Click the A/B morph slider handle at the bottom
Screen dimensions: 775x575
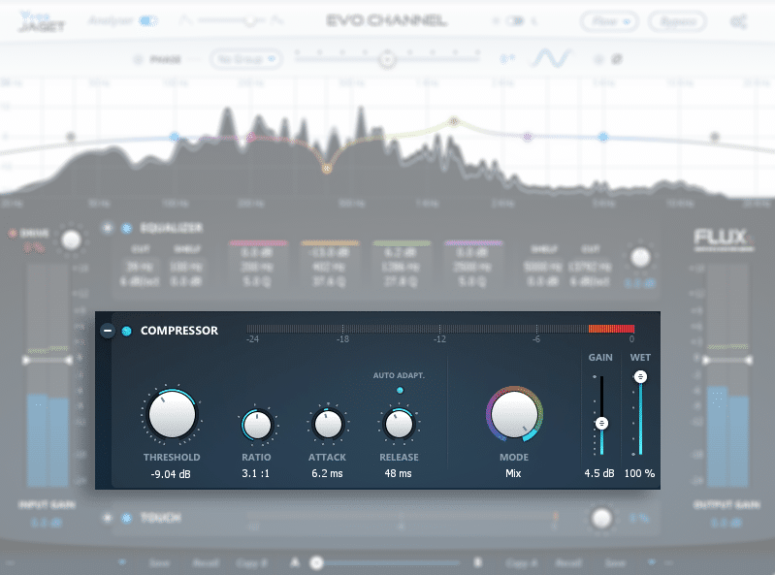(x=317, y=562)
